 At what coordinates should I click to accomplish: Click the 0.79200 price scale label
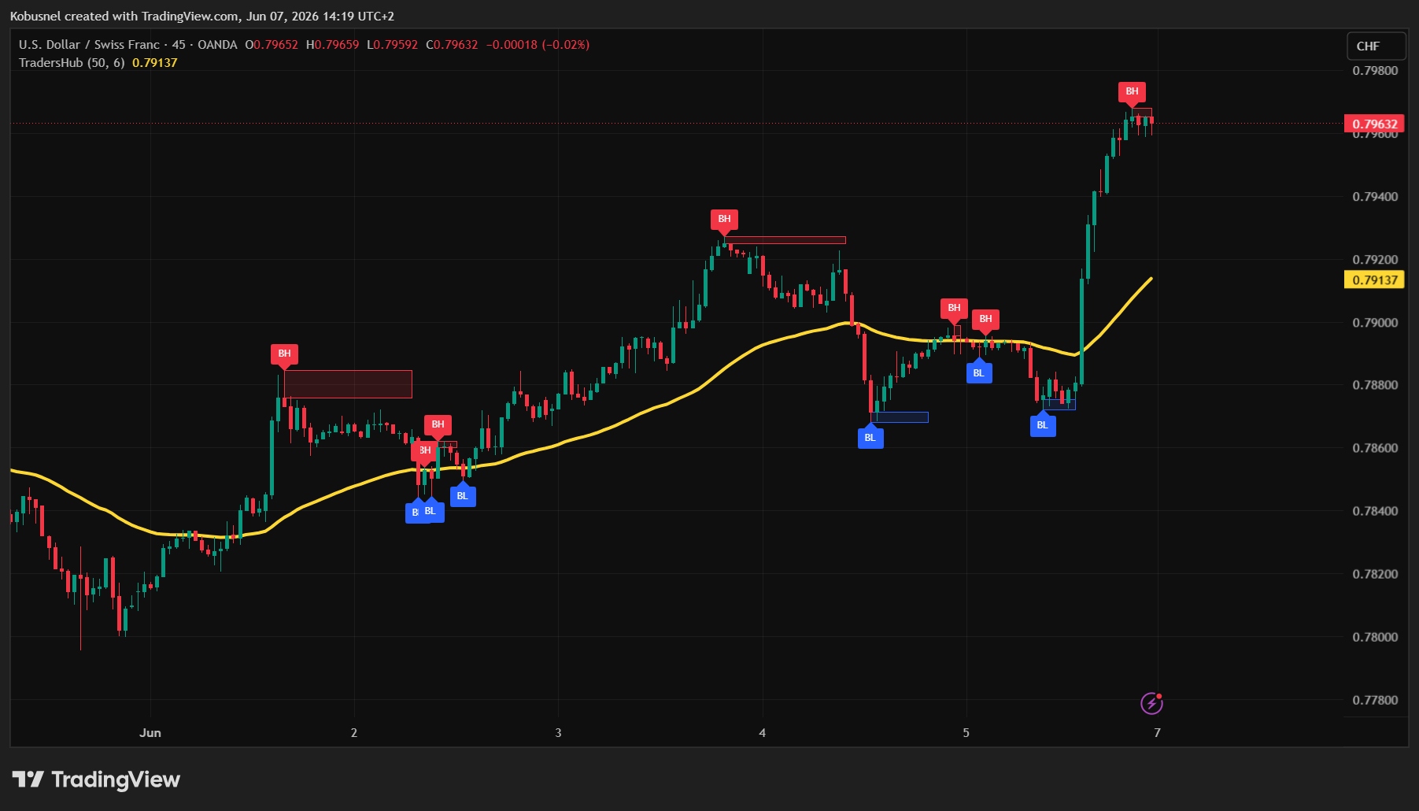pyautogui.click(x=1375, y=260)
